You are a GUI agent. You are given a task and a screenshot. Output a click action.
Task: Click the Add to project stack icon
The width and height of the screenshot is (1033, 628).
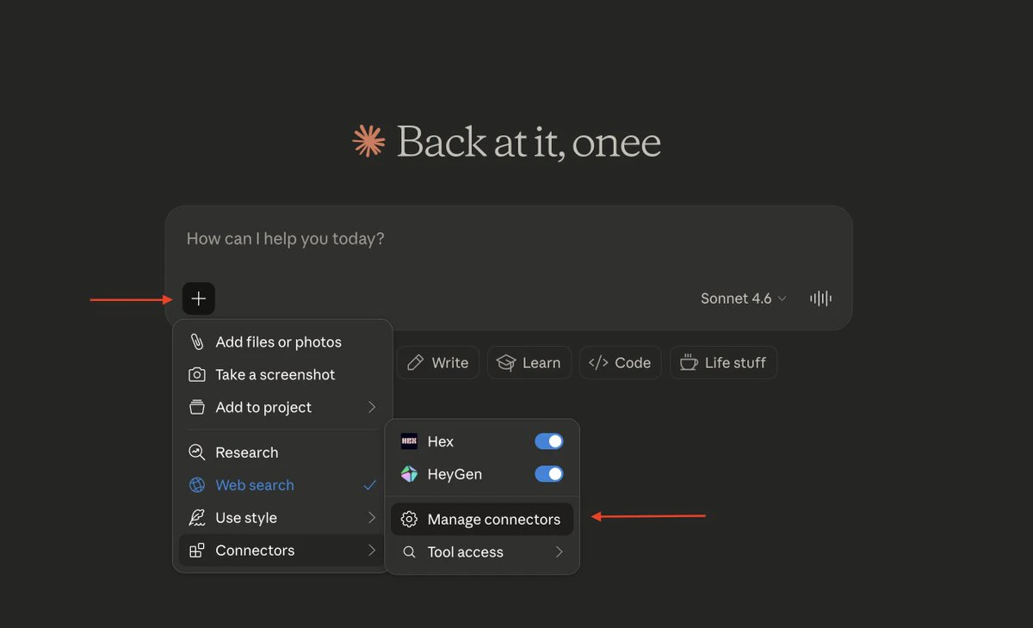pos(197,407)
